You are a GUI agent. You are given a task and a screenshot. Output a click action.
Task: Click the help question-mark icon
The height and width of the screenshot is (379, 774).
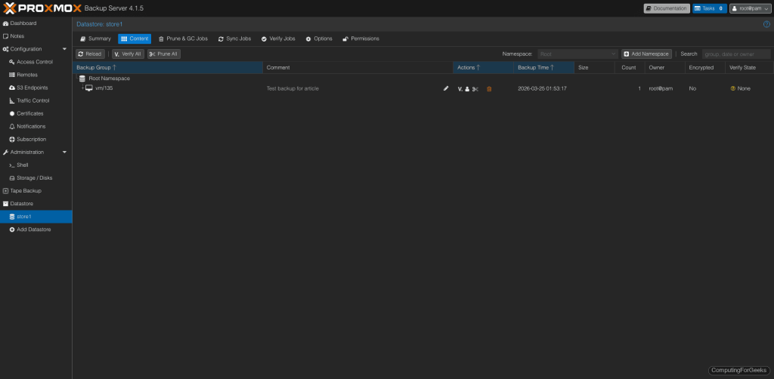[x=766, y=24]
